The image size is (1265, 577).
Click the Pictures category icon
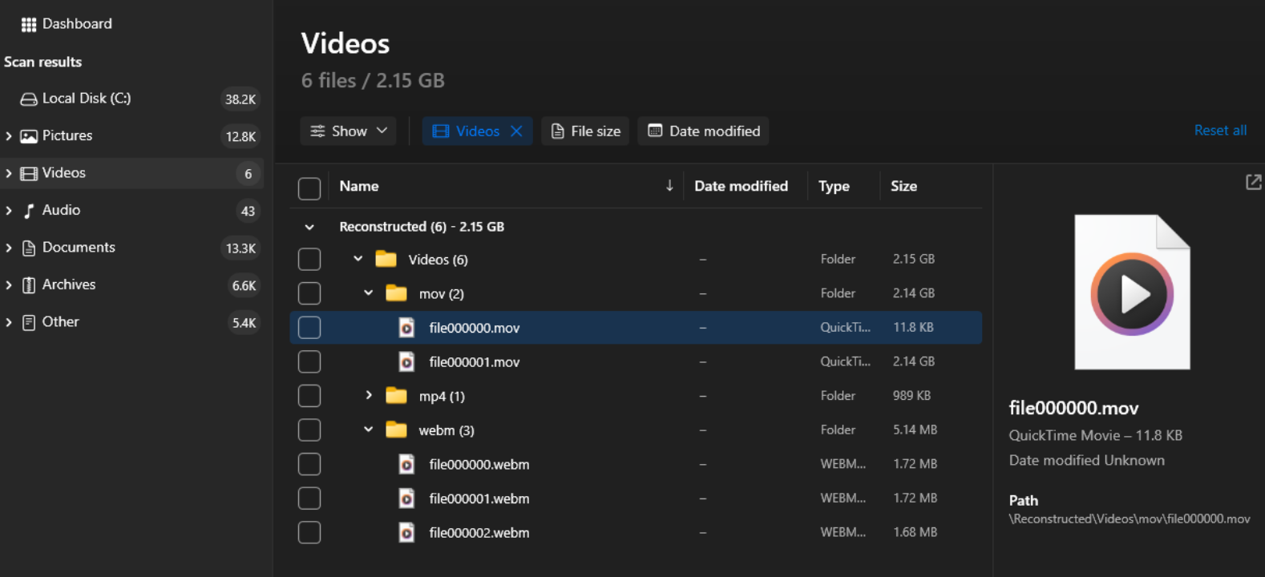tap(29, 136)
